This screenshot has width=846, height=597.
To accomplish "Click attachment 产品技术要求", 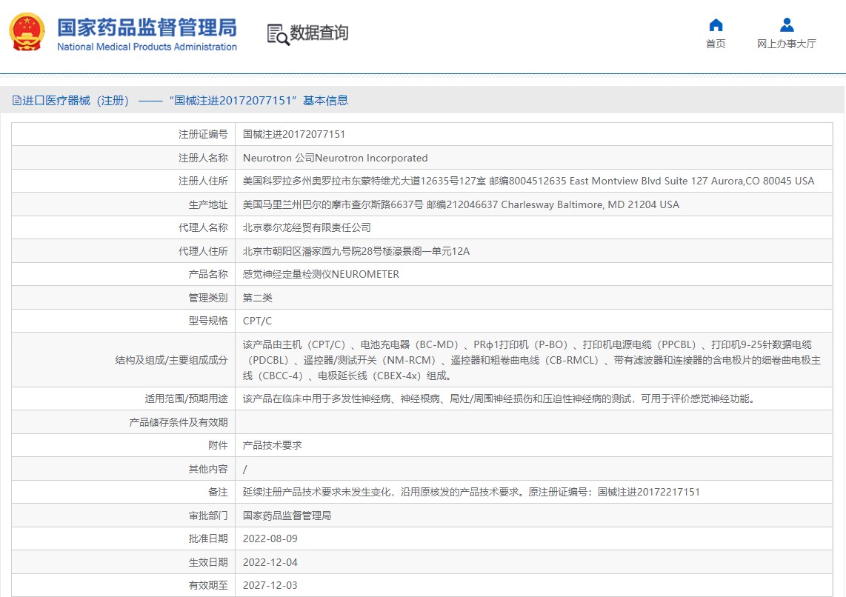I will coord(273,445).
